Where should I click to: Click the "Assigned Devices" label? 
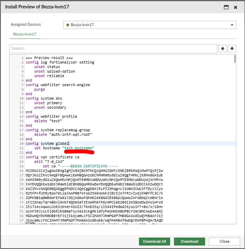[26, 24]
